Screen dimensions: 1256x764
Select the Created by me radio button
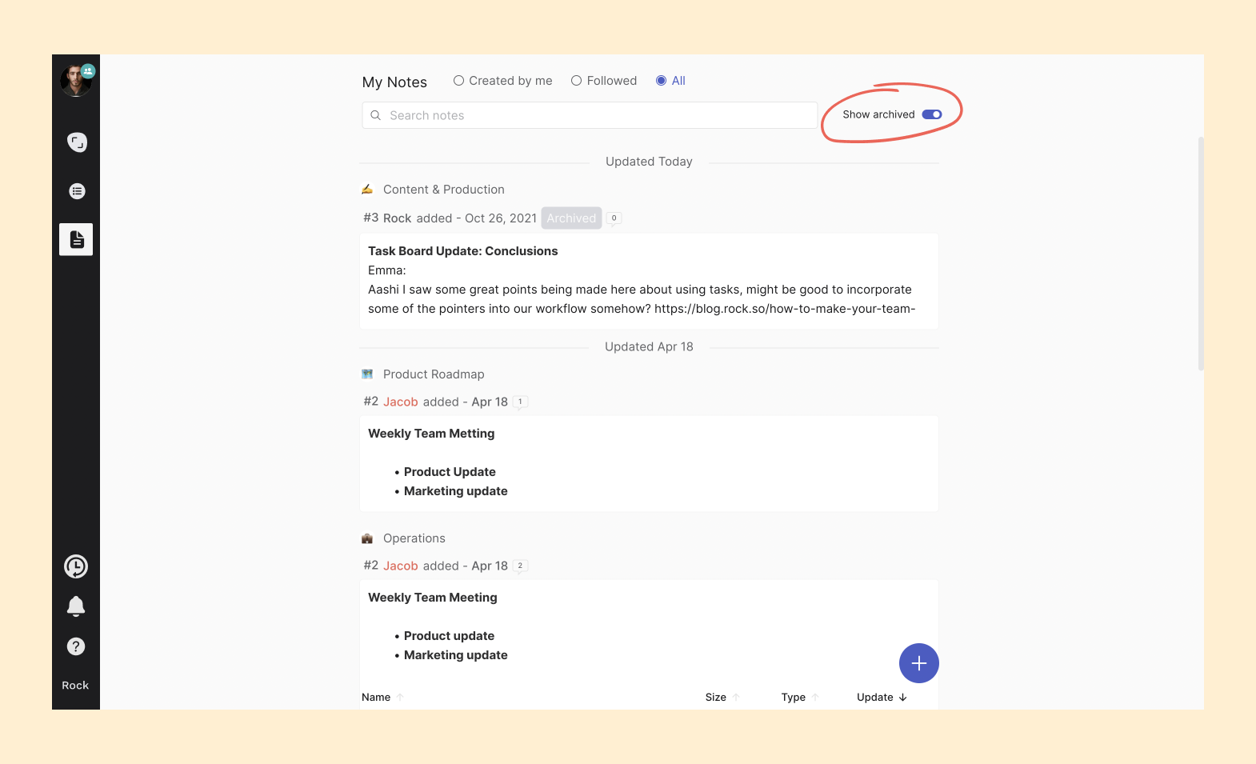click(458, 81)
